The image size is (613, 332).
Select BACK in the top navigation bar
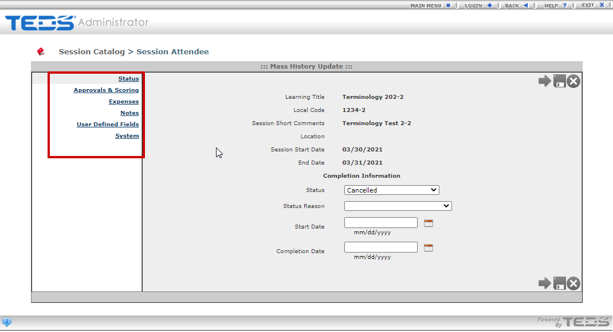516,5
